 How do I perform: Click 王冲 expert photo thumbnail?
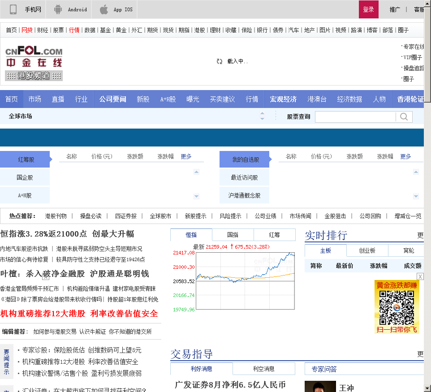[320, 386]
